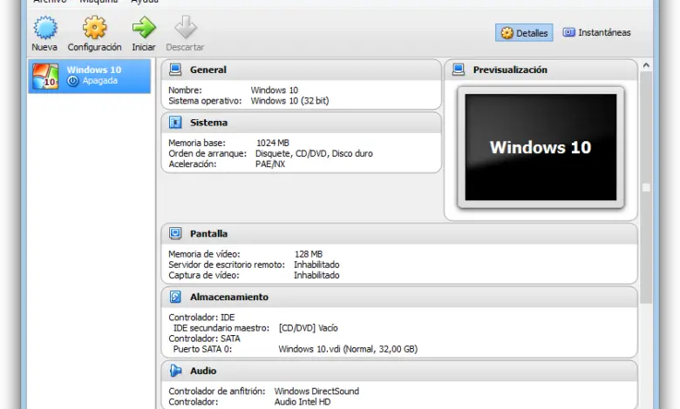Click the 'Controlador: SATA' line
Image resolution: width=680 pixels, height=409 pixels.
tap(204, 339)
